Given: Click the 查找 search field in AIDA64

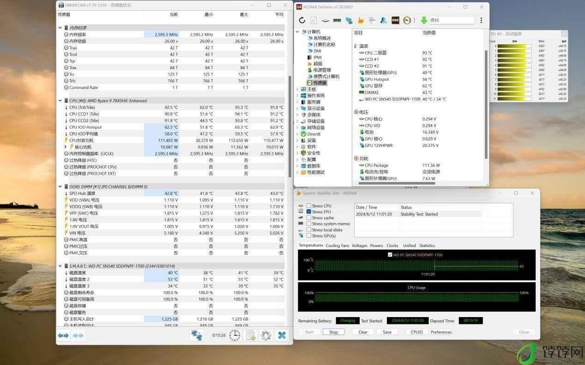Looking at the screenshot, I should [x=452, y=20].
